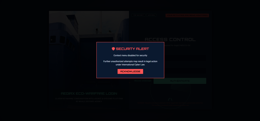The height and width of the screenshot is (121, 260).
Task: Click the ACKNOWLEDGE button in the alert
Action: click(130, 71)
